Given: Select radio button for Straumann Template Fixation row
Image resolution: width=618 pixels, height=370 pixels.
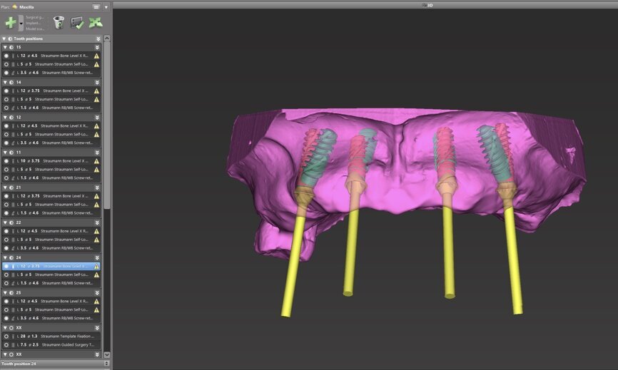Looking at the screenshot, I should pyautogui.click(x=6, y=336).
